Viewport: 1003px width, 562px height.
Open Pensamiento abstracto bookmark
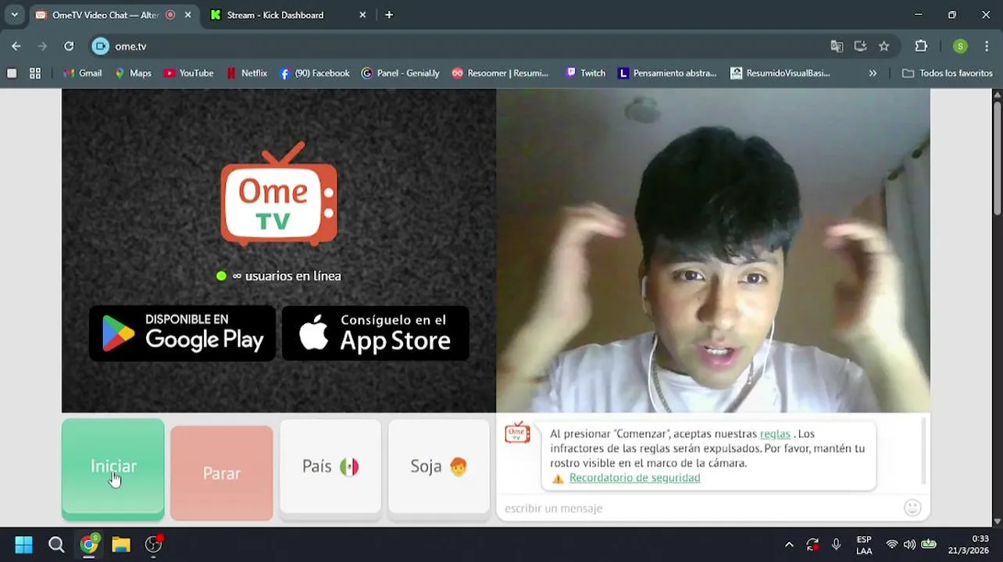[x=666, y=73]
